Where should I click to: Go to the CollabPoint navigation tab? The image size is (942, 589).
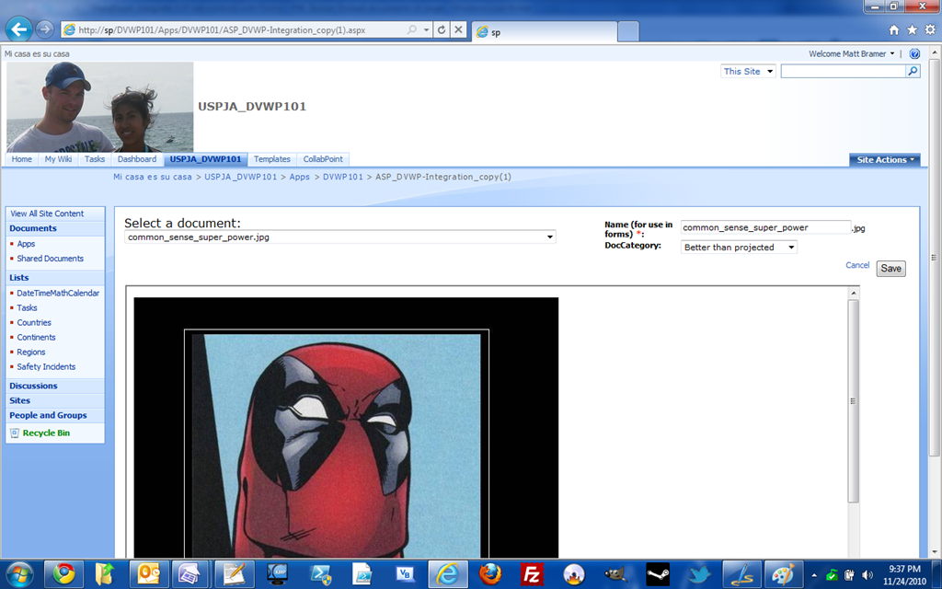(x=323, y=159)
